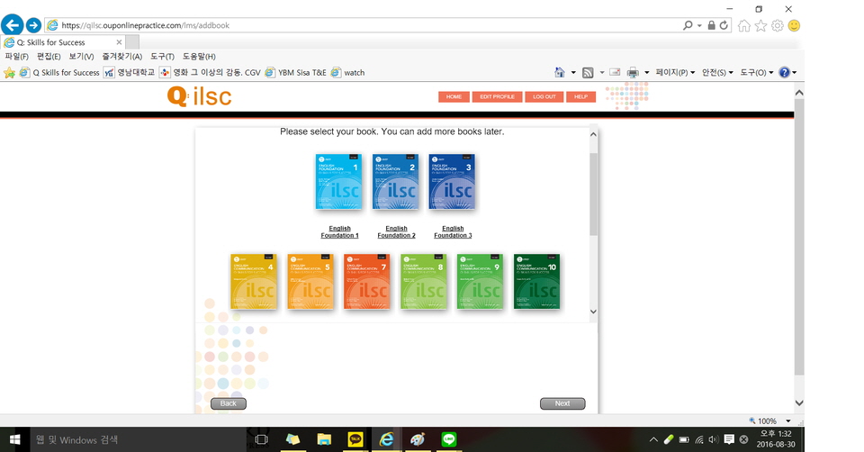This screenshot has height=452, width=864.
Task: Click the Windows search box on taskbar
Action: pyautogui.click(x=138, y=439)
